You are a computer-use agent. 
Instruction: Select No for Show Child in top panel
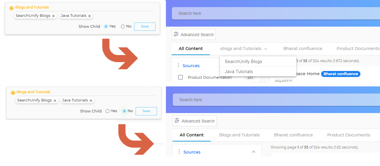coord(123,26)
